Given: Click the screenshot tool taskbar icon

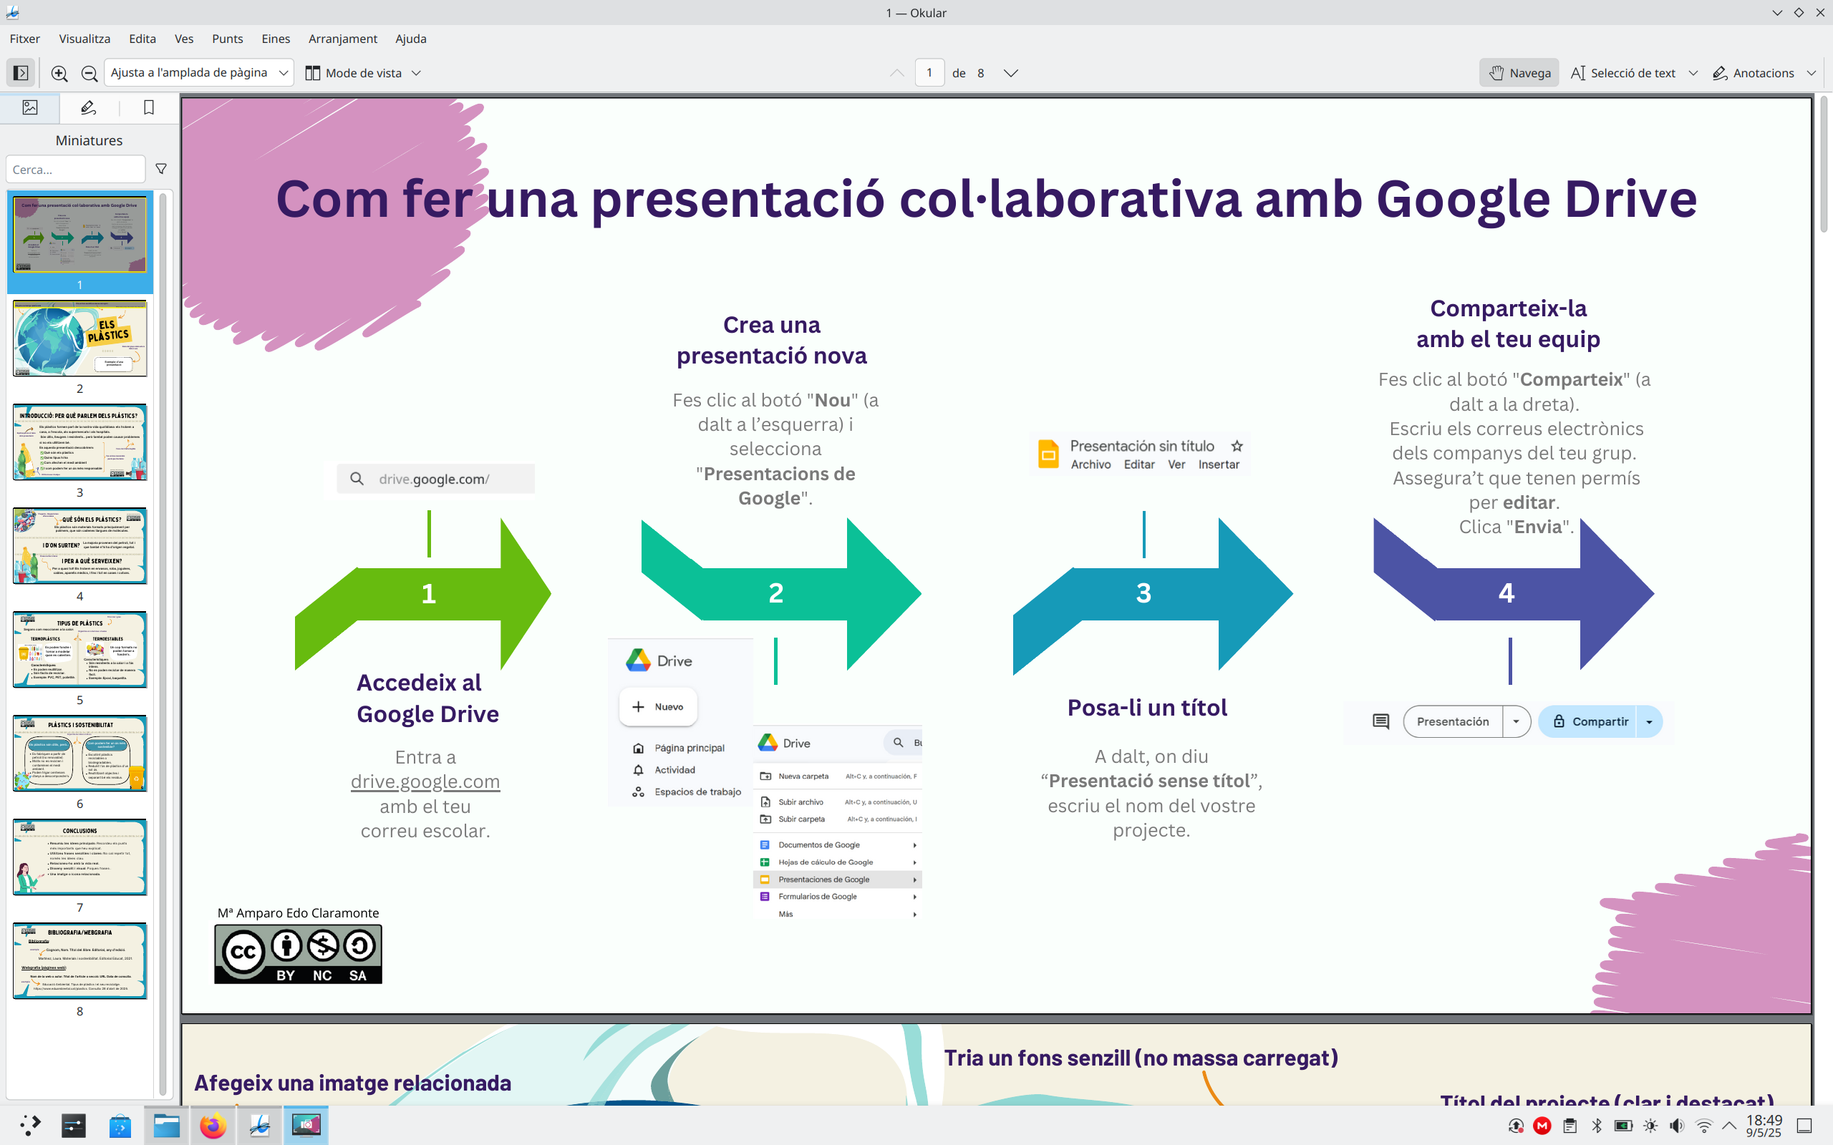Looking at the screenshot, I should (x=306, y=1125).
